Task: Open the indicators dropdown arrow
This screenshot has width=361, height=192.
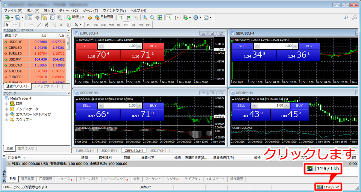Action: 190,18
